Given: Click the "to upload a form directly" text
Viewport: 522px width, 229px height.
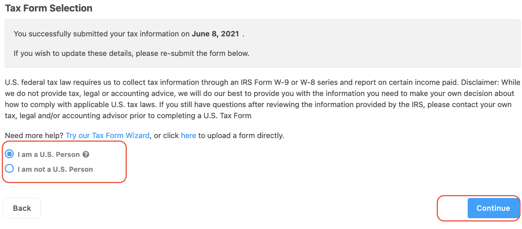Looking at the screenshot, I should tap(241, 135).
